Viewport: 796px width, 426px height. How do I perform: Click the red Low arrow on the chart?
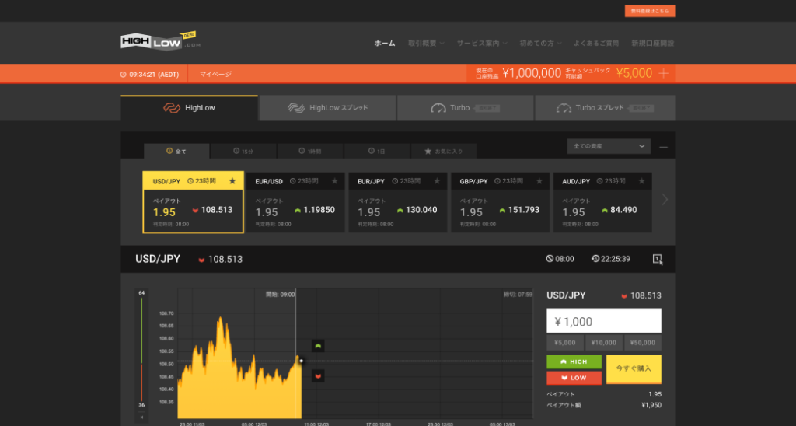tap(318, 376)
